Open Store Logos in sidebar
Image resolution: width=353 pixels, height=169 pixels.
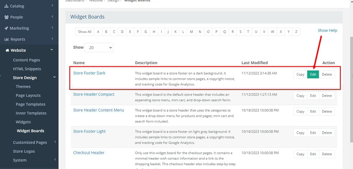[x=24, y=151]
